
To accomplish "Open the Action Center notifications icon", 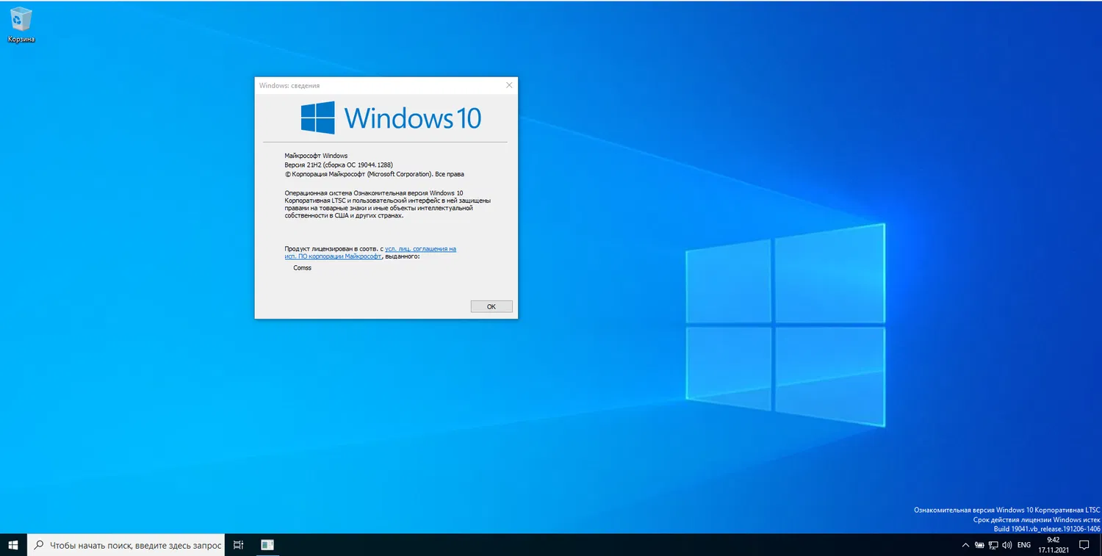I will pos(1084,545).
